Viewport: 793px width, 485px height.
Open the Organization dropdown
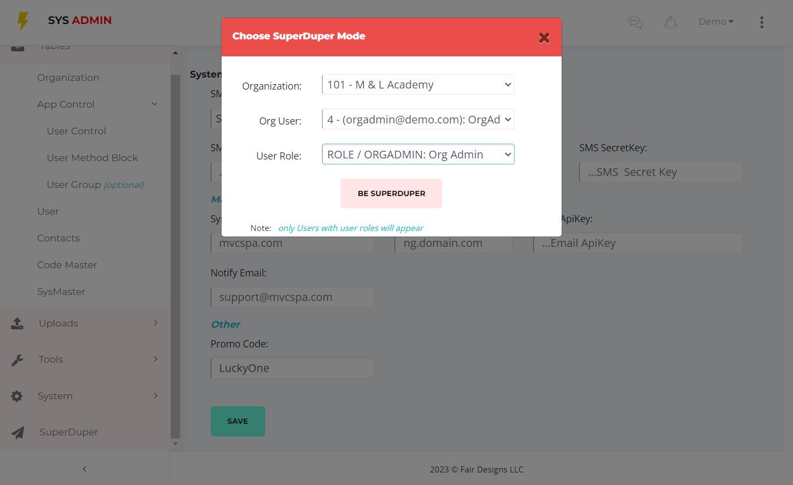pyautogui.click(x=418, y=85)
